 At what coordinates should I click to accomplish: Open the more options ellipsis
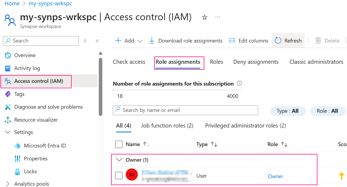pyautogui.click(x=218, y=17)
